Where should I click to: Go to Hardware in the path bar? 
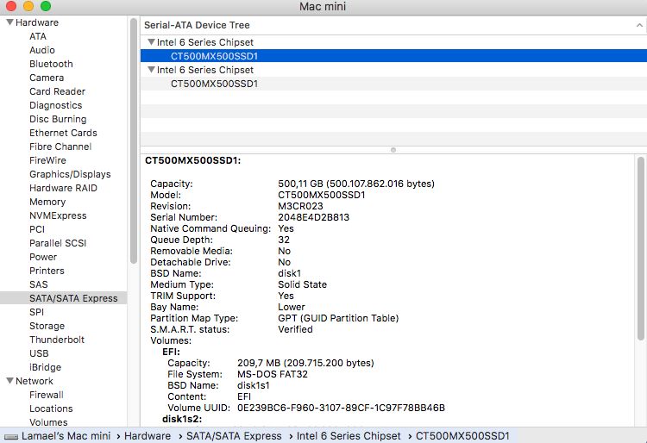[x=148, y=436]
